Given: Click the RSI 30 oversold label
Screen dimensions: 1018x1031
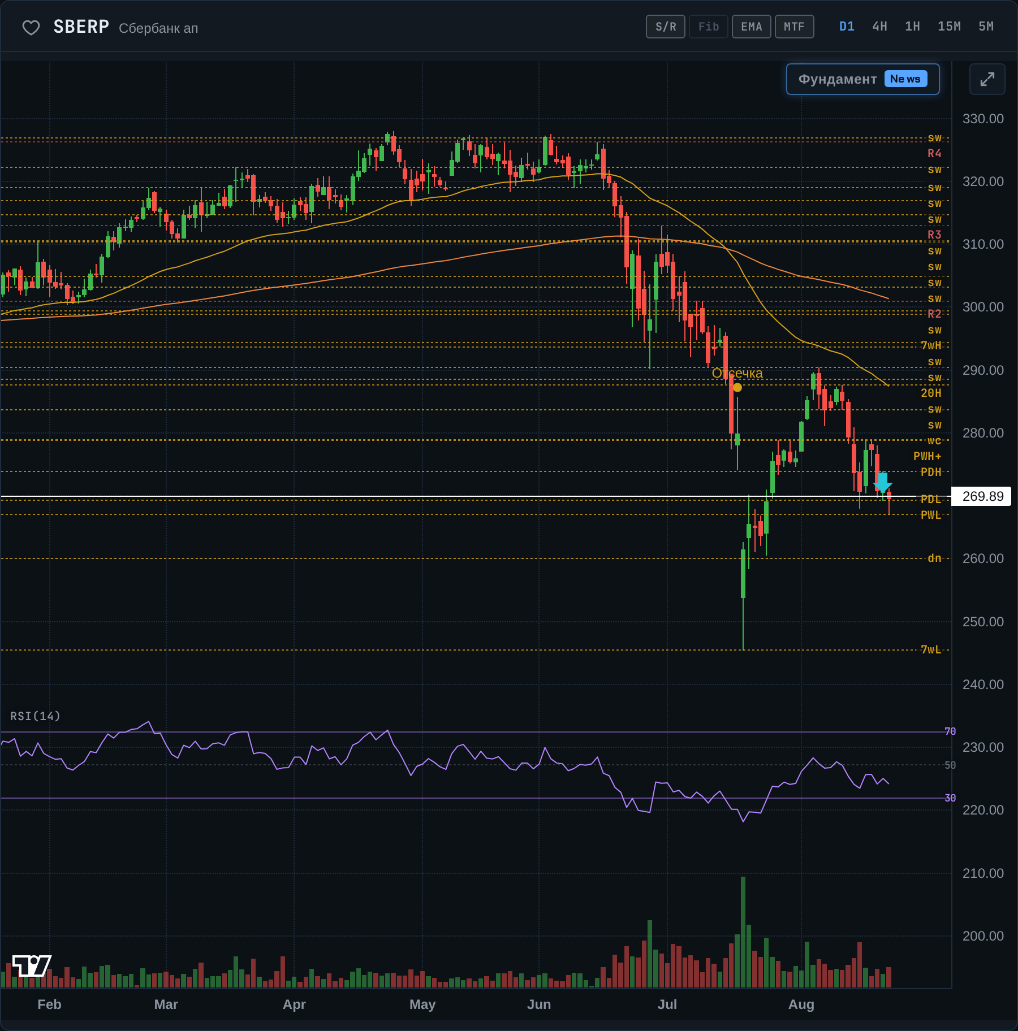Looking at the screenshot, I should [x=950, y=798].
